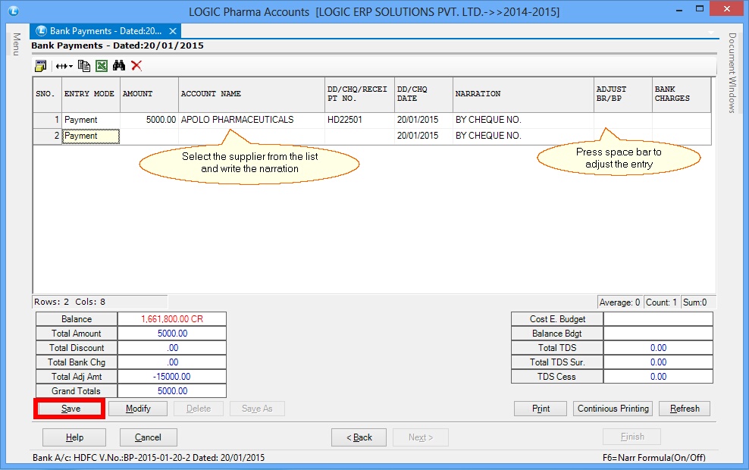This screenshot has height=470, width=749.
Task: Click the Total Discount value field
Action: (172, 348)
